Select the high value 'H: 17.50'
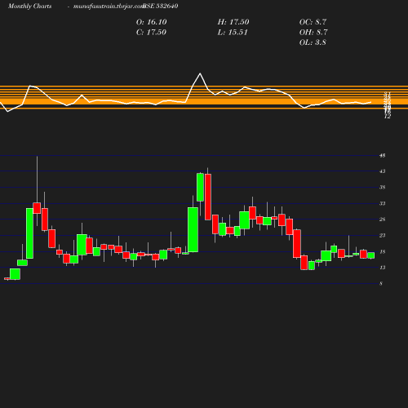Viewport: 408px width, 408px height. pyautogui.click(x=233, y=22)
